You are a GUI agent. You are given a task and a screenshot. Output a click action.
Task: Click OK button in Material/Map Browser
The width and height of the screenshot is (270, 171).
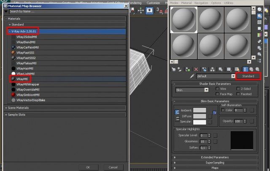click(88, 167)
